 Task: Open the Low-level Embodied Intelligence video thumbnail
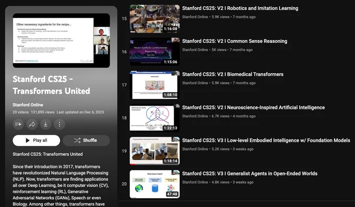click(x=155, y=151)
